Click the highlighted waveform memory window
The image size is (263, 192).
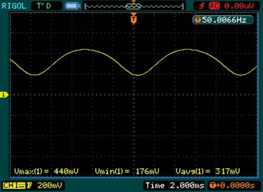coord(133,6)
